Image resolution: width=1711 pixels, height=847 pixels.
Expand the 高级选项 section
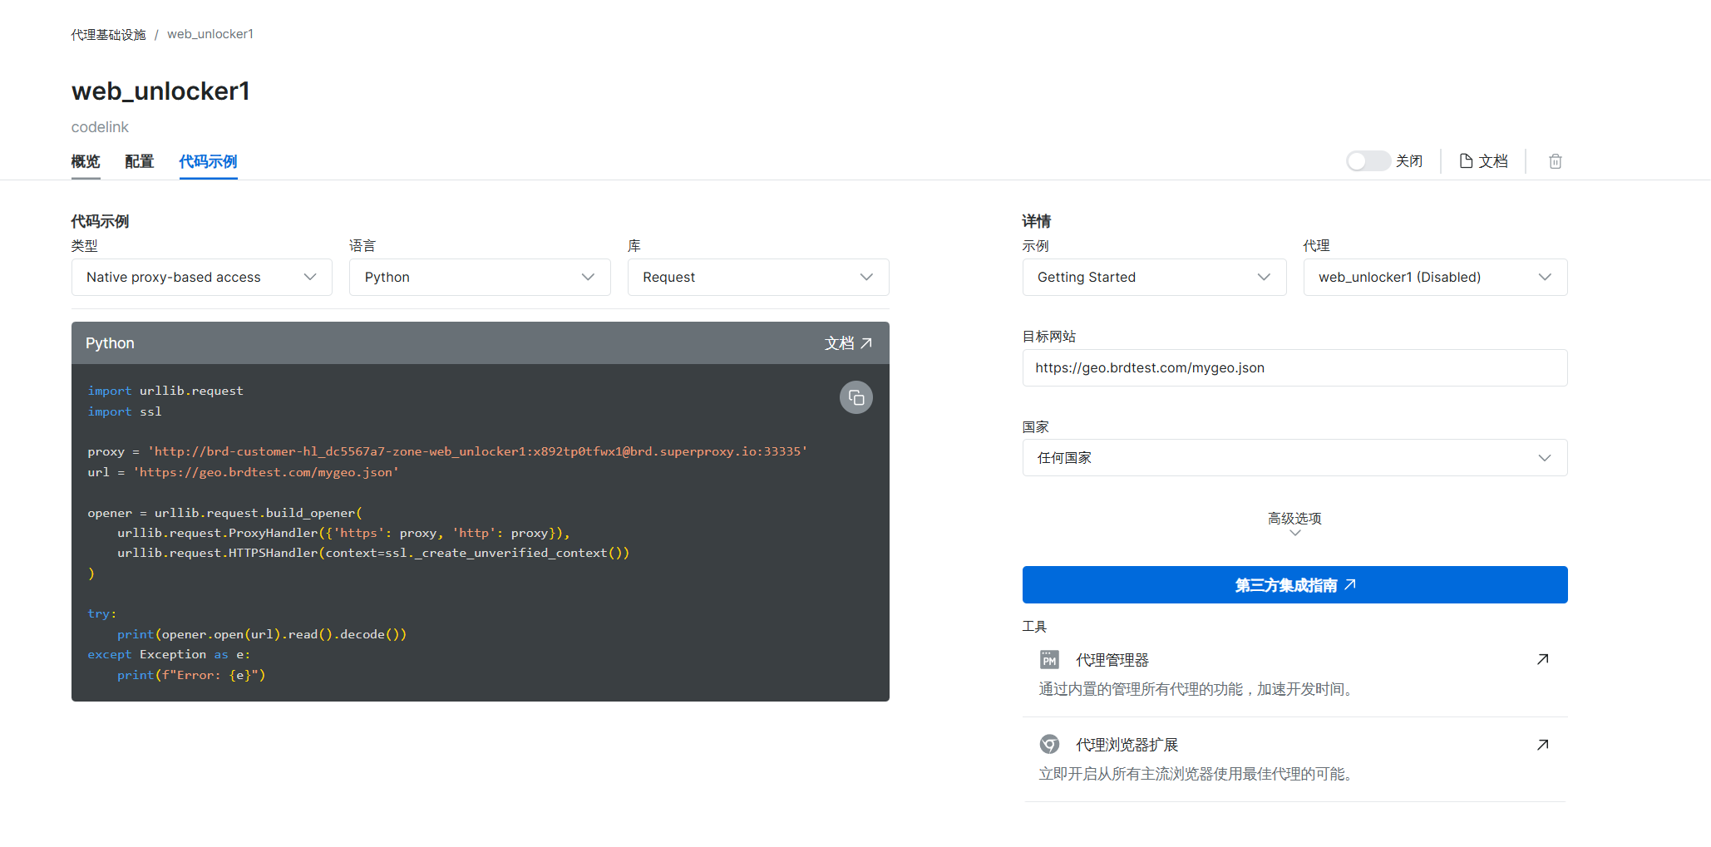pyautogui.click(x=1294, y=524)
